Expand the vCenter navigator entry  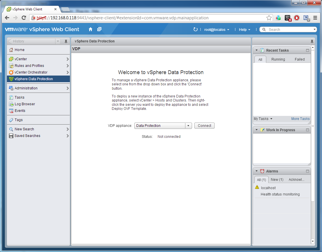68,59
